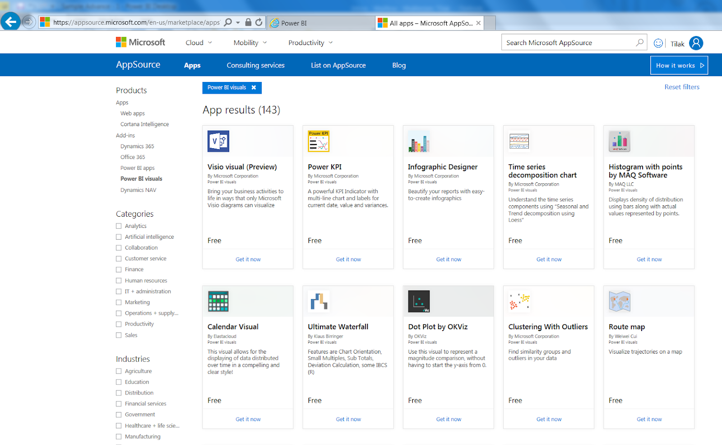Viewport: 722px width, 445px height.
Task: Check the Finance category checkbox
Action: point(119,269)
